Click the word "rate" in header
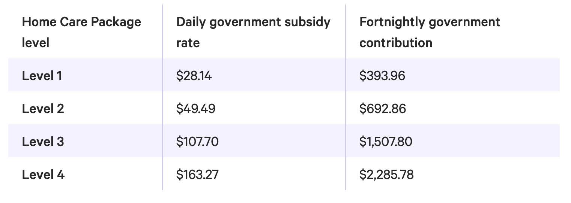The width and height of the screenshot is (571, 203). click(x=188, y=43)
